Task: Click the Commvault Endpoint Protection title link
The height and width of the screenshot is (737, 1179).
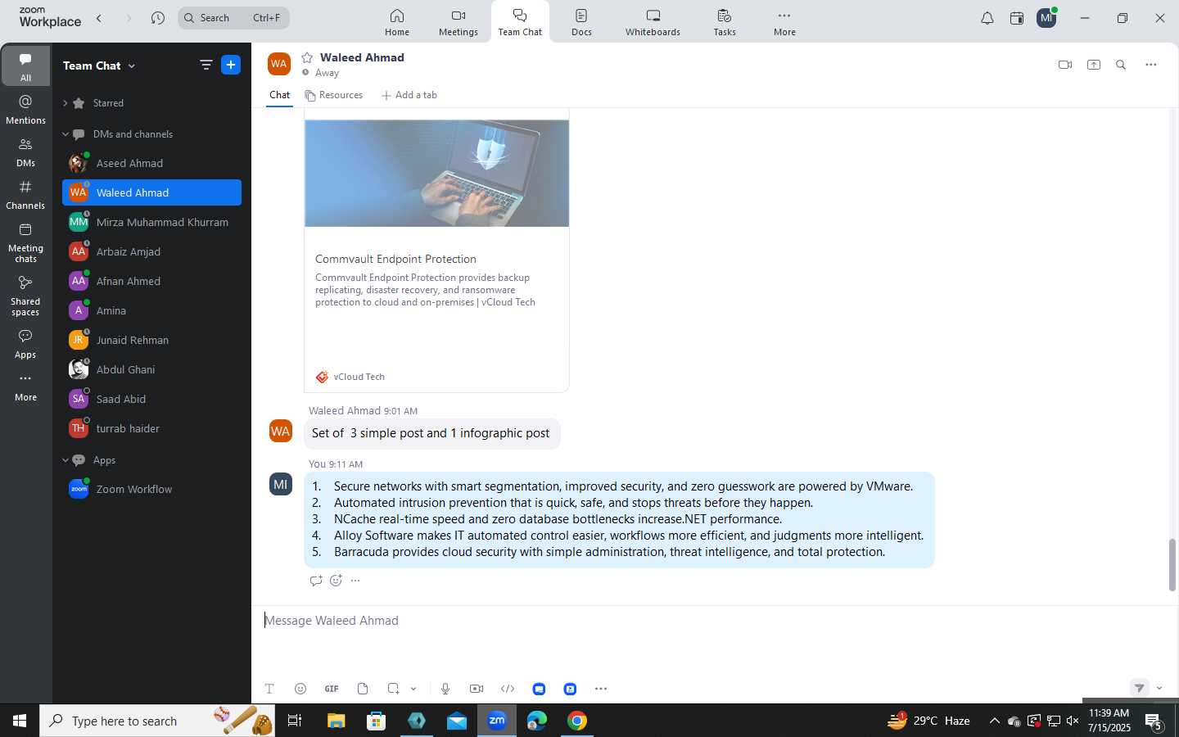Action: pyautogui.click(x=395, y=259)
